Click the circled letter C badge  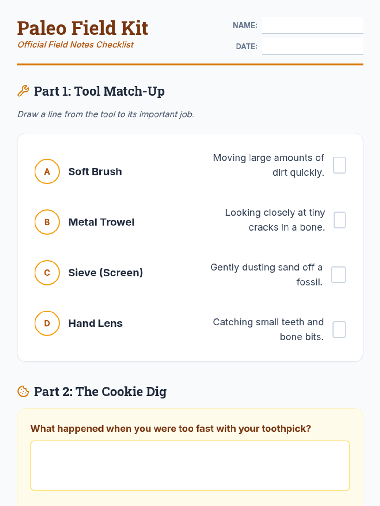[x=47, y=273]
